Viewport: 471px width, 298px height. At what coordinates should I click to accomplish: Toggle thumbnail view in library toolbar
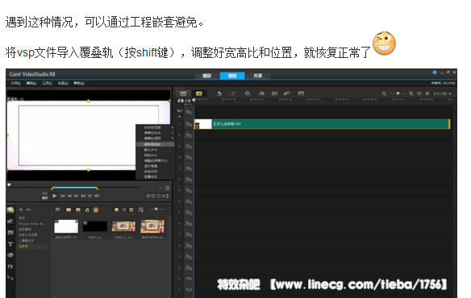[131, 209]
